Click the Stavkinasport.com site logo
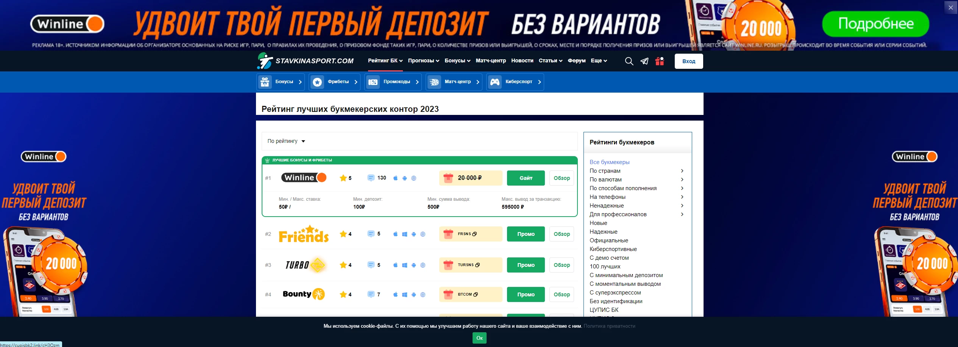958x347 pixels. pyautogui.click(x=305, y=61)
